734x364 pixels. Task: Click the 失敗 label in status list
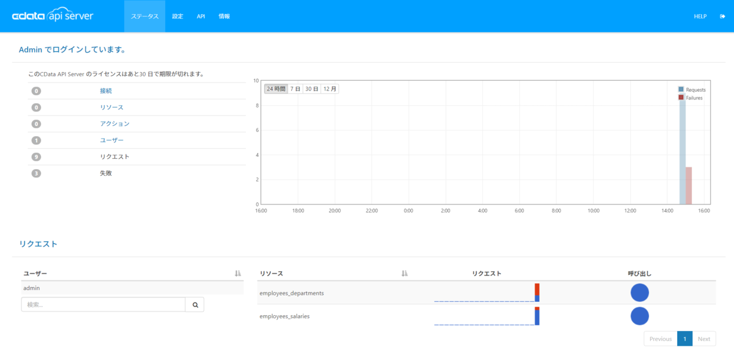click(106, 173)
